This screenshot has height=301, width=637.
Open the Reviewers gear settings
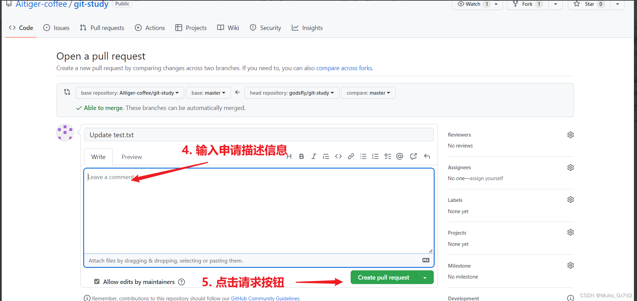coord(571,135)
